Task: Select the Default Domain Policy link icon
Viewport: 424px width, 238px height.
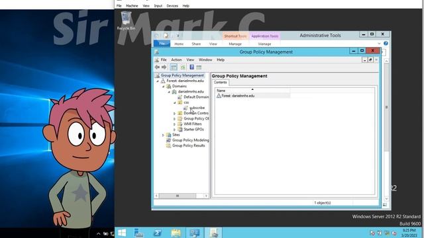Action: [x=180, y=97]
